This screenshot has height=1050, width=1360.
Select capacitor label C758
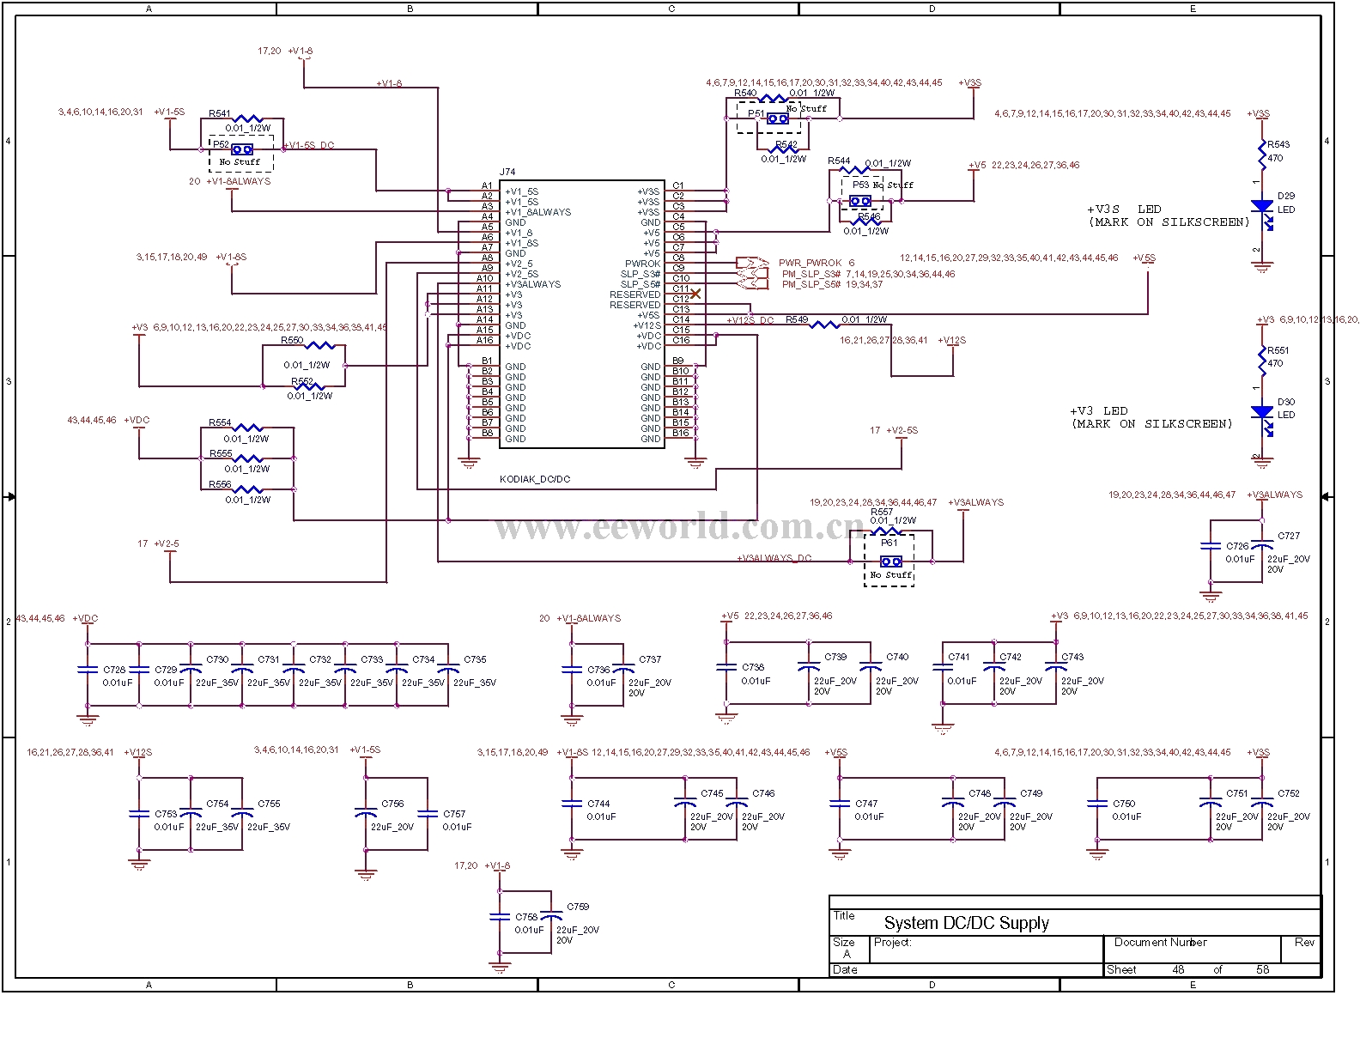pyautogui.click(x=526, y=917)
